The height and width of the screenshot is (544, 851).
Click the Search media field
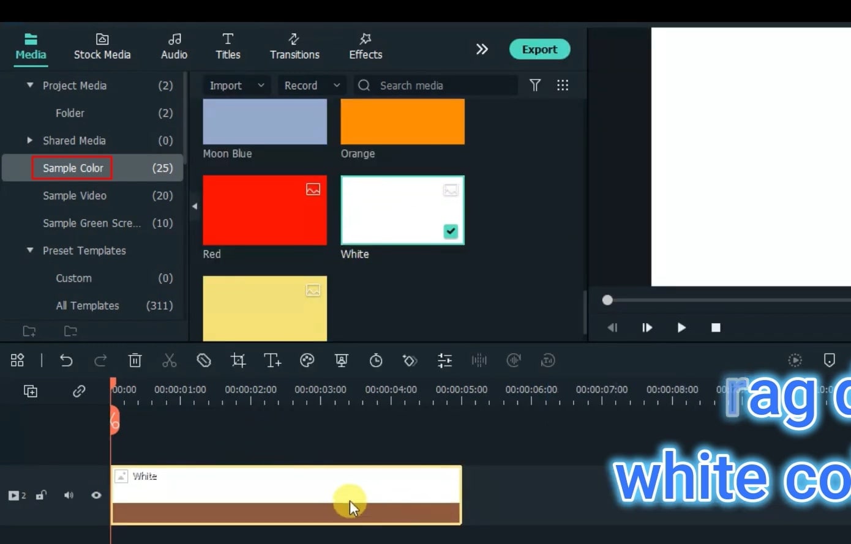[x=435, y=86]
